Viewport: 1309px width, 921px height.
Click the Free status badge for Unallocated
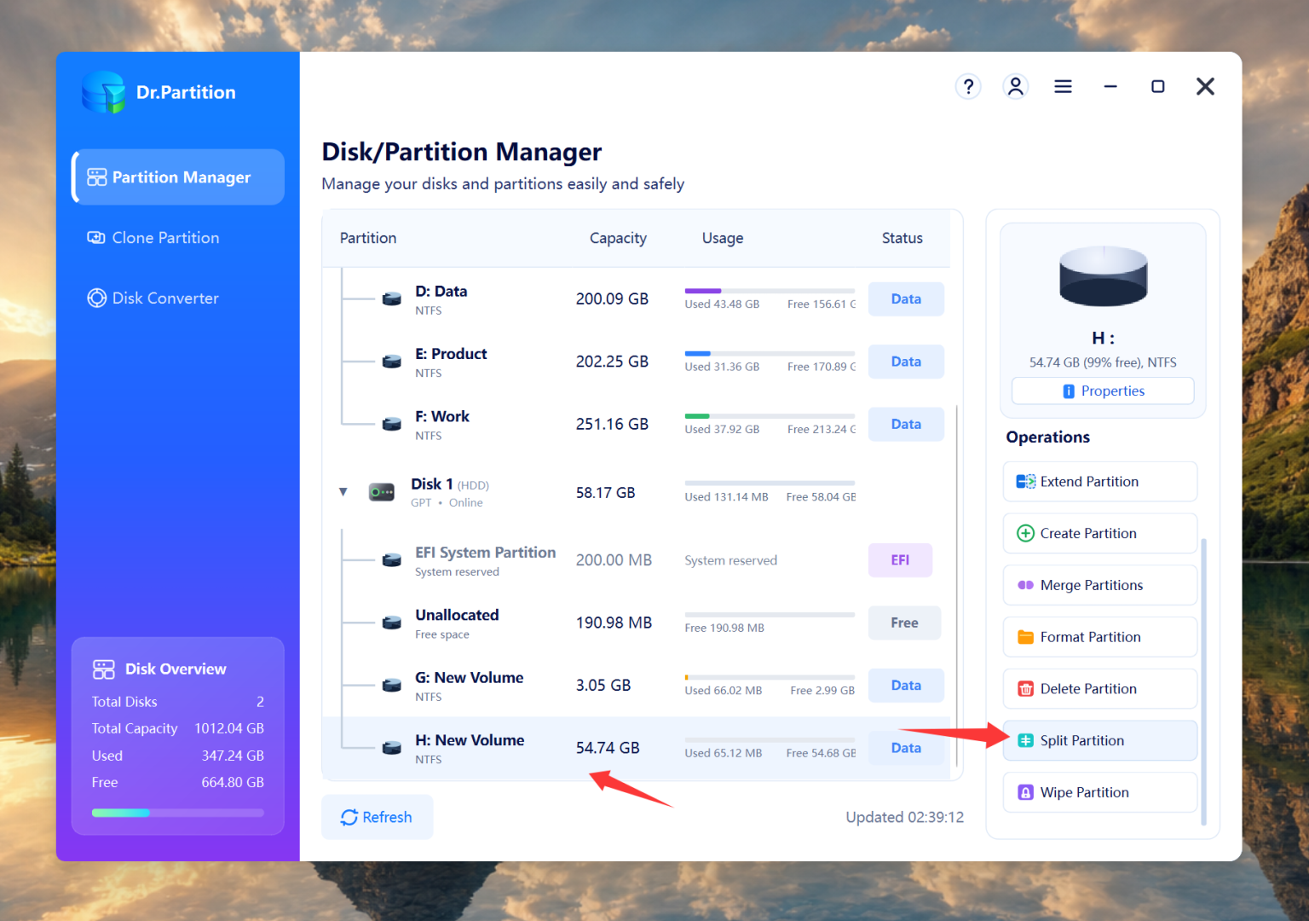pos(904,623)
